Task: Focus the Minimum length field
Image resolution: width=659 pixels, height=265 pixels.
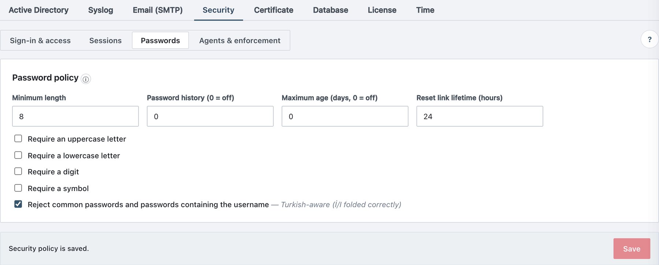Action: click(75, 116)
